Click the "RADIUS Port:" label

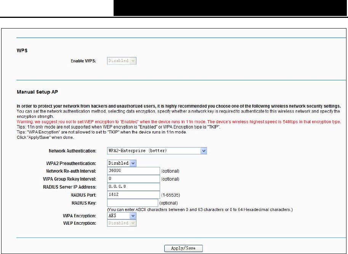click(x=83, y=195)
